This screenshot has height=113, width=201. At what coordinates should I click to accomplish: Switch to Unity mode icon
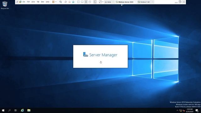(90, 2)
